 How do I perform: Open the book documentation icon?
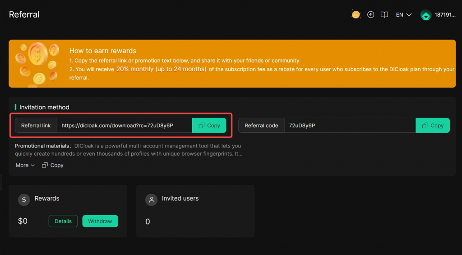pos(384,15)
